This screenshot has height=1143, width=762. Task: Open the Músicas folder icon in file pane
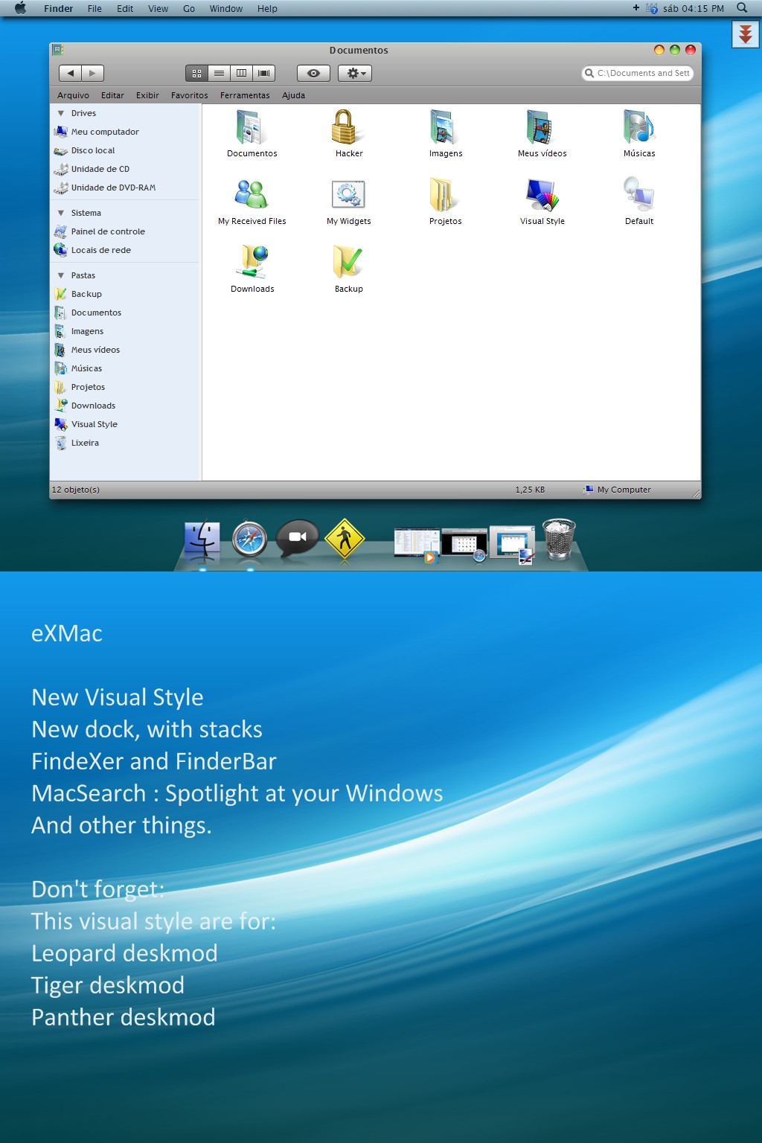[x=638, y=127]
